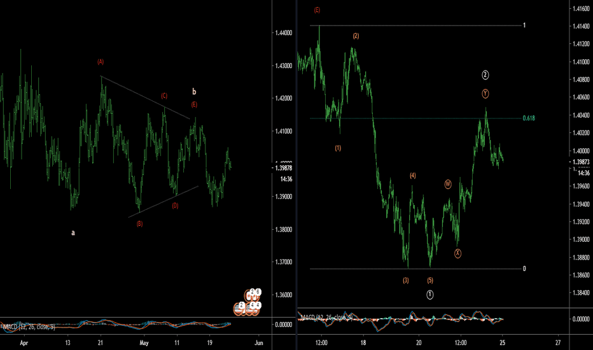
Task: Click 1.36000 on the left price axis
Action: point(284,295)
